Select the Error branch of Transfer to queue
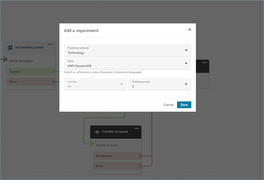 click(x=117, y=166)
